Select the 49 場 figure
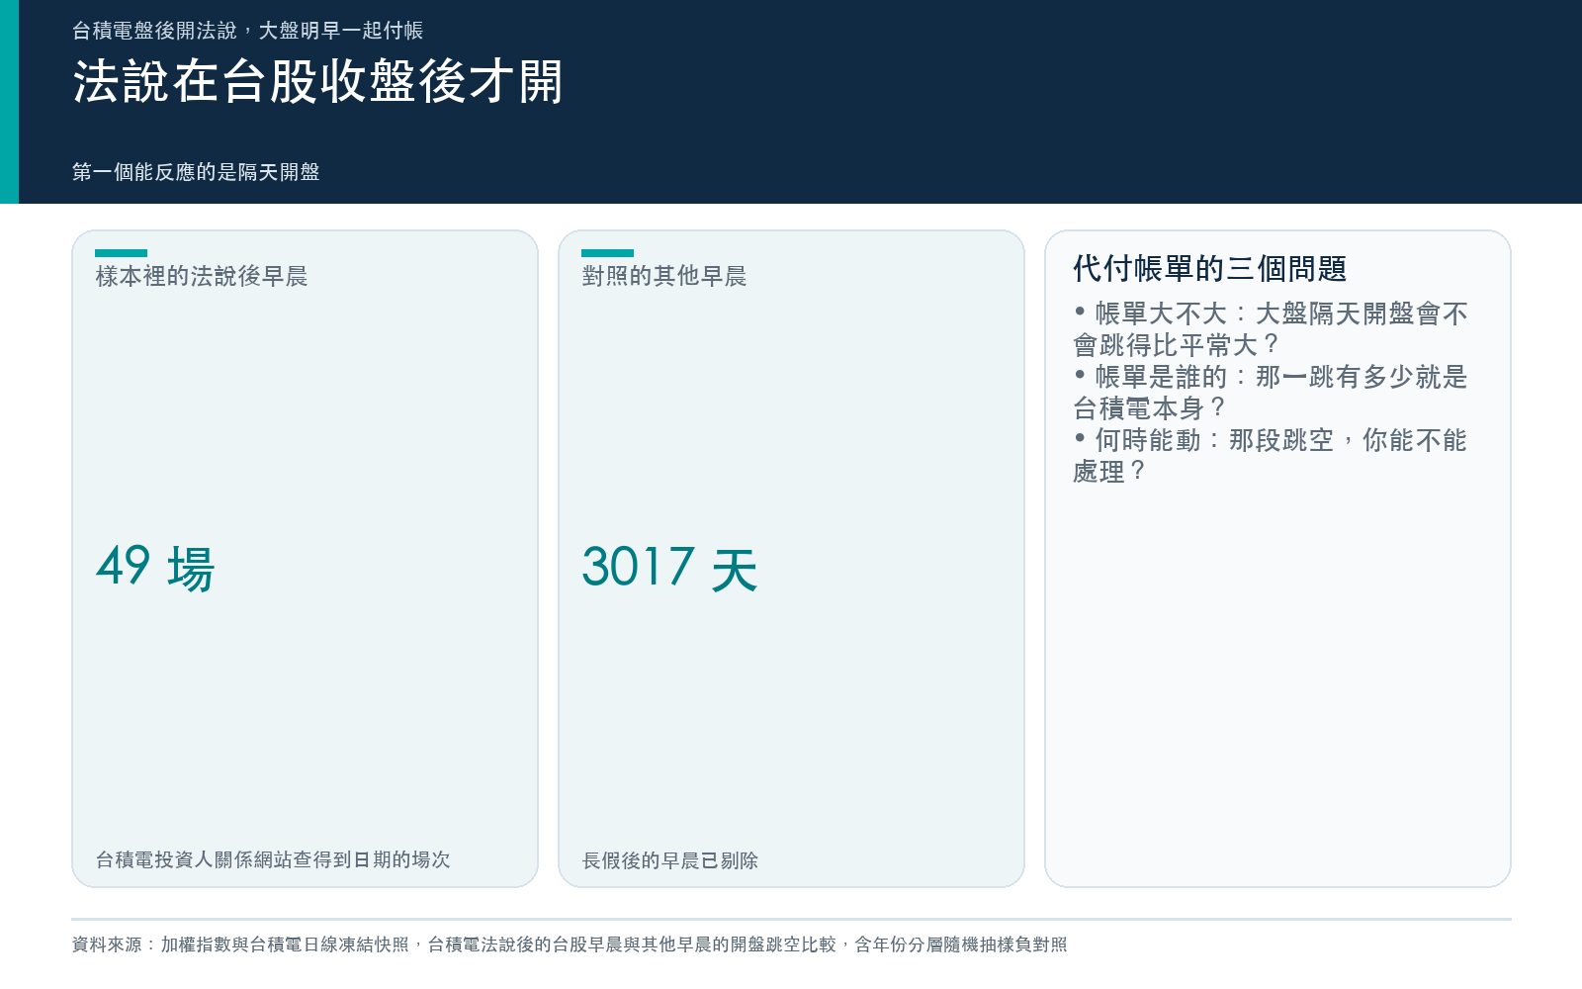The height and width of the screenshot is (989, 1582). coord(155,568)
